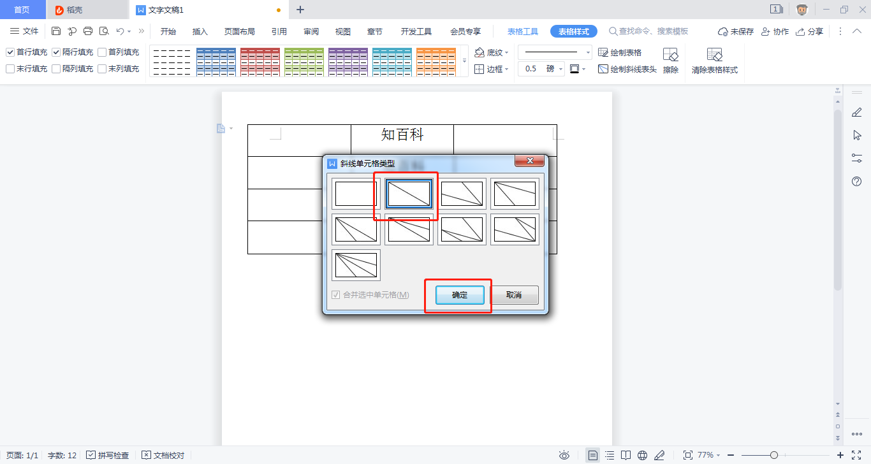Enable 首列填充 checkbox
This screenshot has width=871, height=464.
tap(102, 52)
